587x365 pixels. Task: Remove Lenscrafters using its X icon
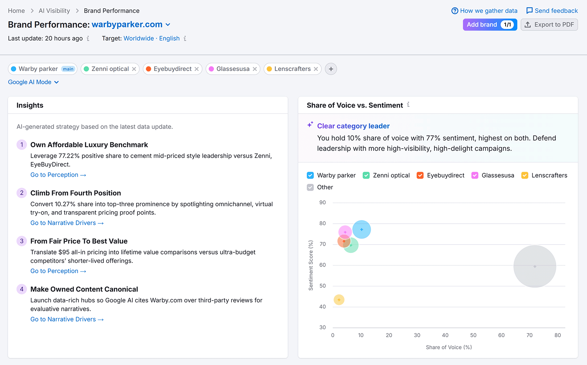point(316,69)
